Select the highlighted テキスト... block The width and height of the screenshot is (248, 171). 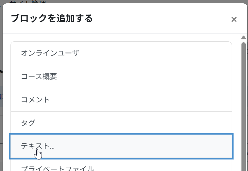coord(121,146)
